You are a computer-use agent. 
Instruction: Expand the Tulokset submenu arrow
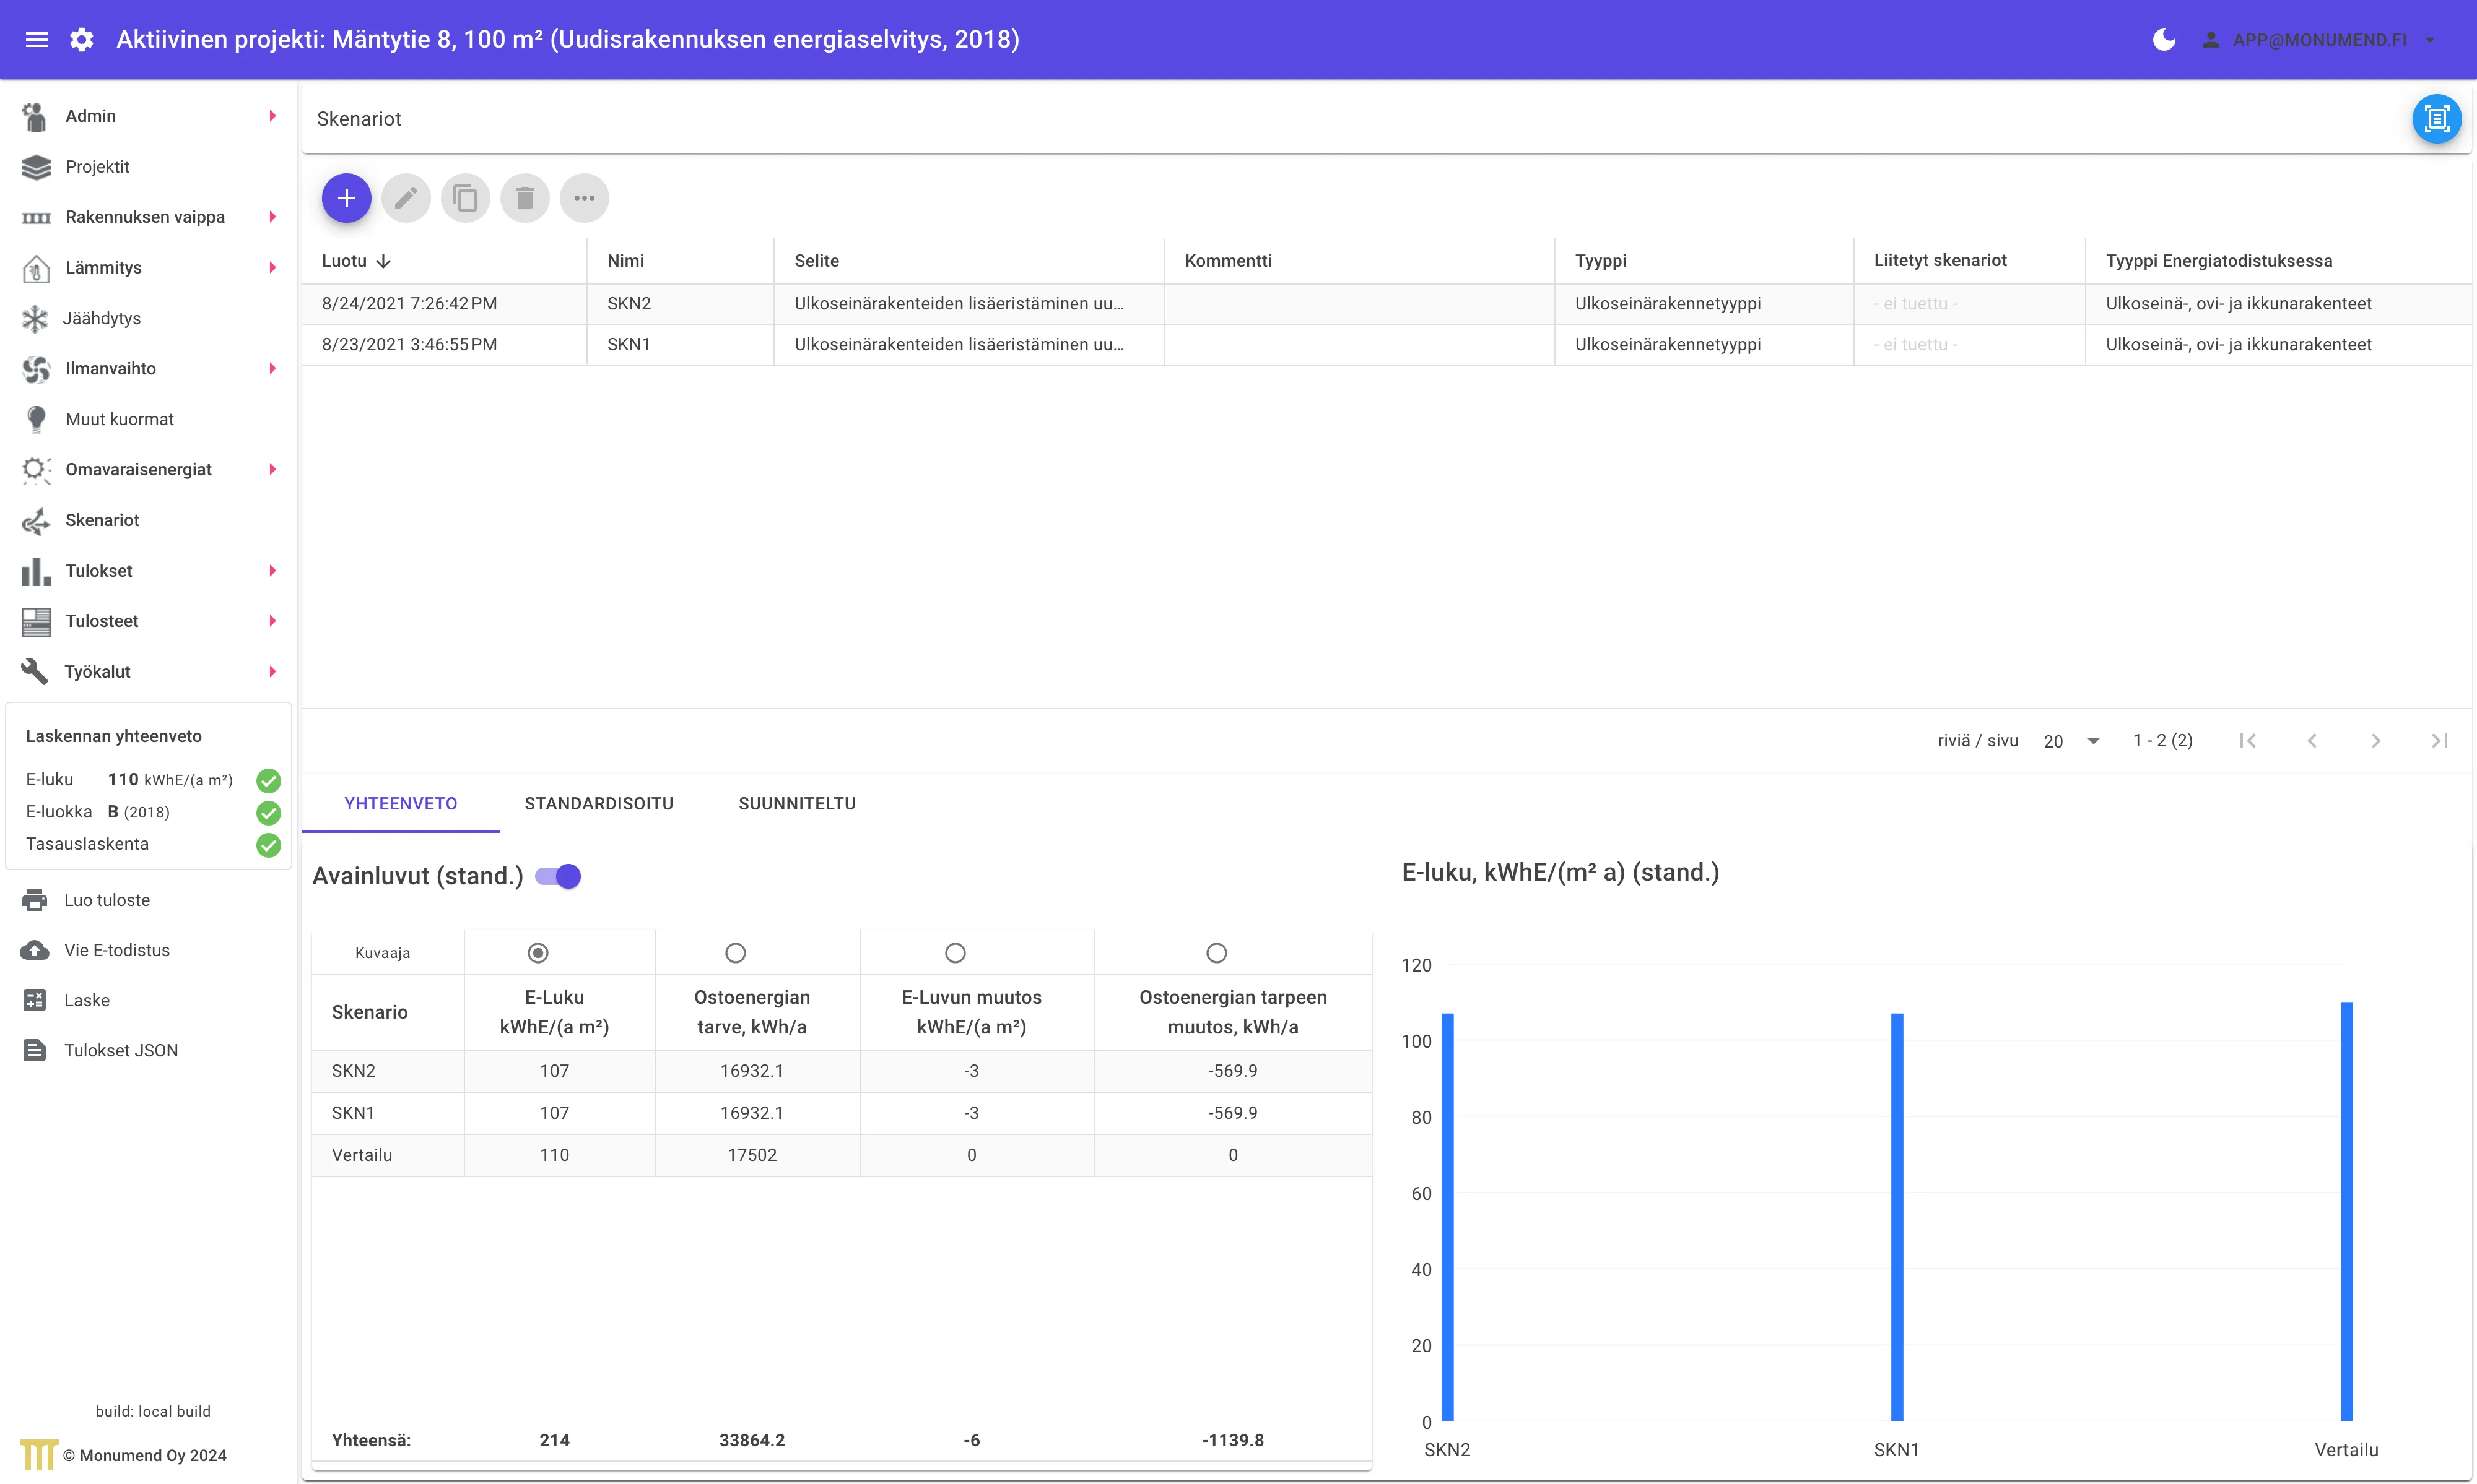click(x=272, y=571)
